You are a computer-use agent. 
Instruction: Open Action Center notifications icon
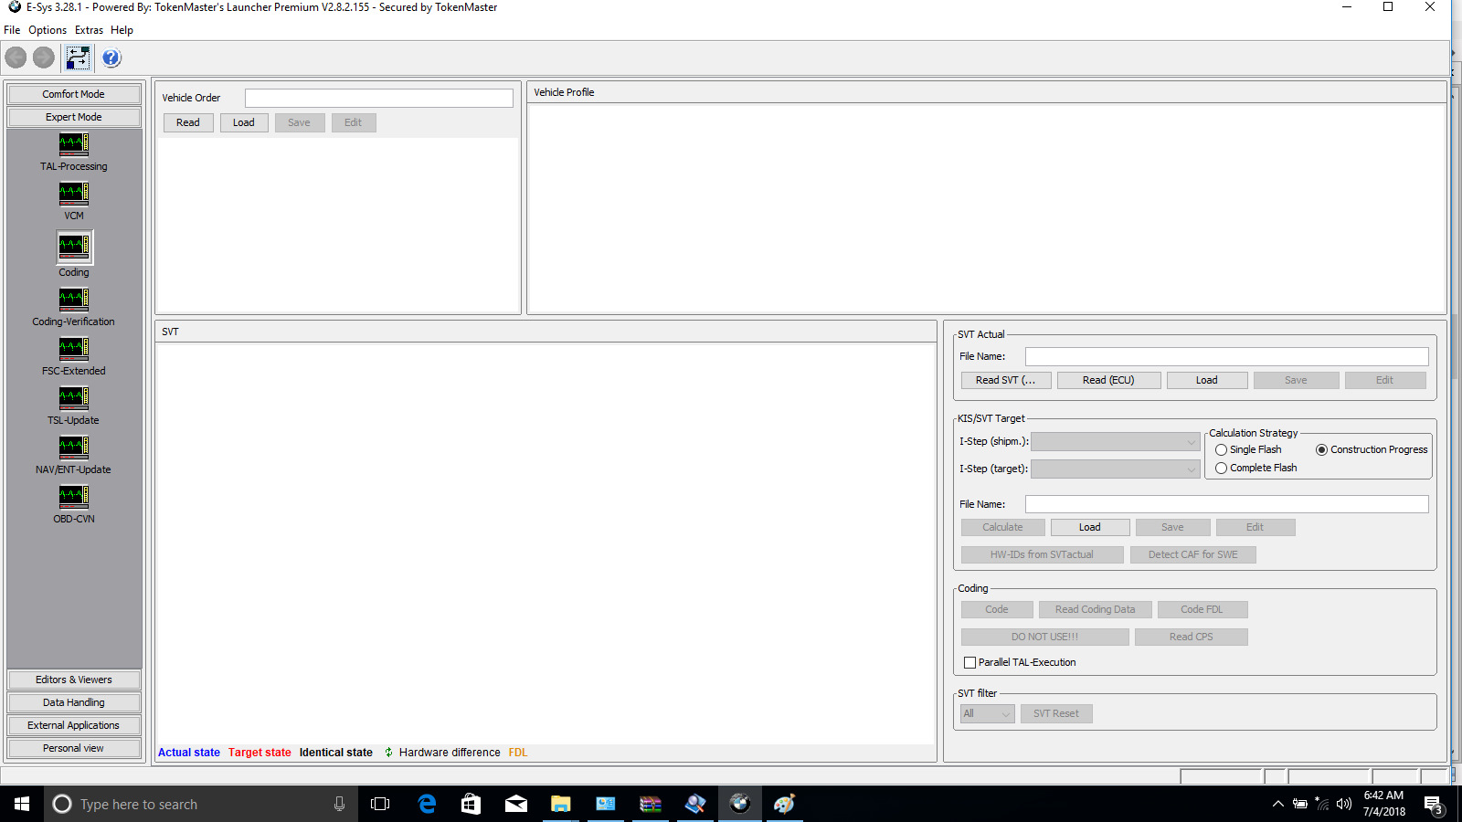click(x=1433, y=805)
